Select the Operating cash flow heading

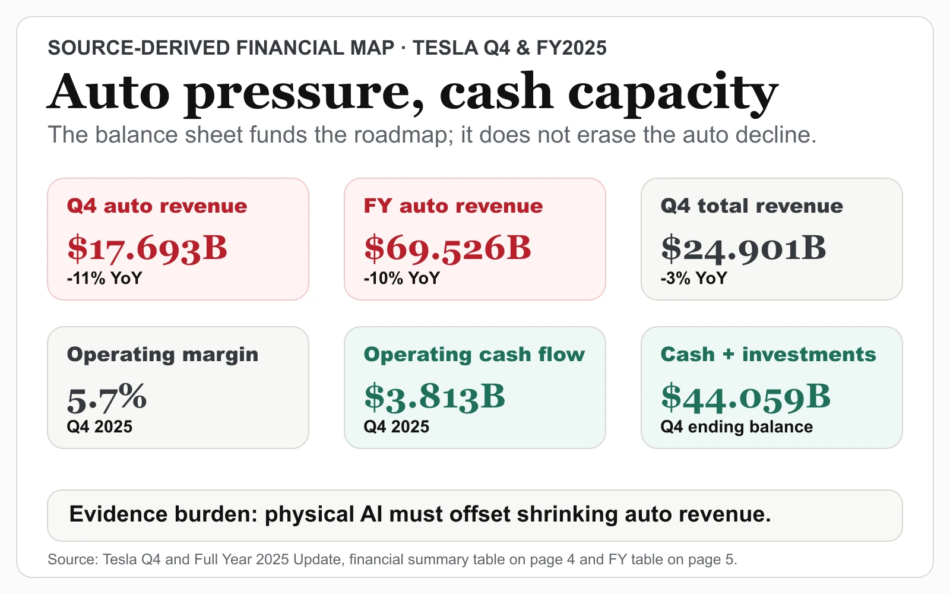pyautogui.click(x=474, y=355)
